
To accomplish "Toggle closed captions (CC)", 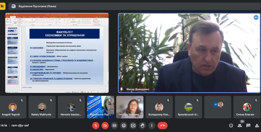I will coord(114,126).
